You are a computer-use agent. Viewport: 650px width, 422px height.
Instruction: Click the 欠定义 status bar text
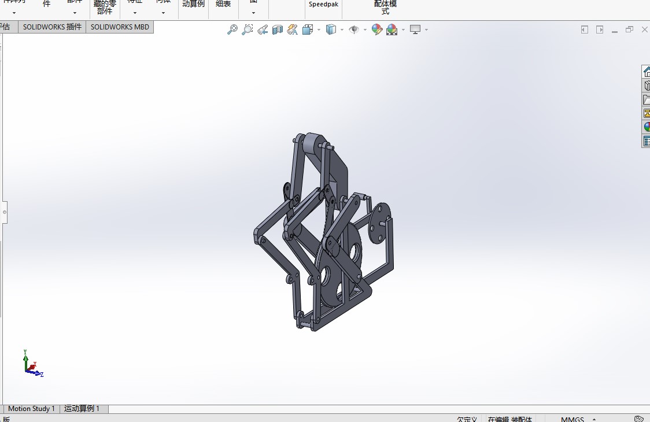click(467, 419)
